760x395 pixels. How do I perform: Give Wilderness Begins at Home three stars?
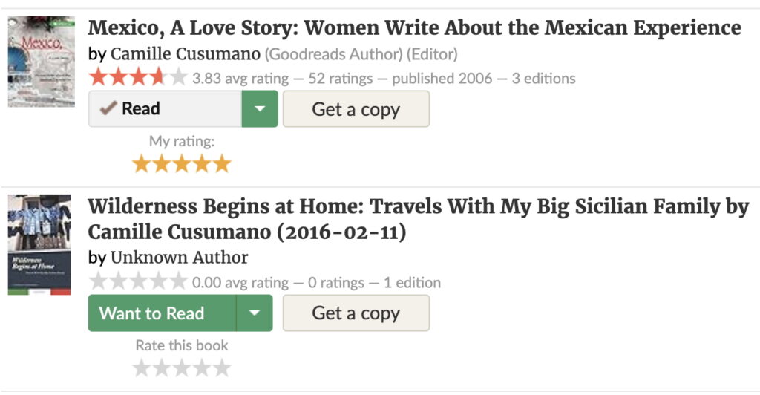pos(182,368)
